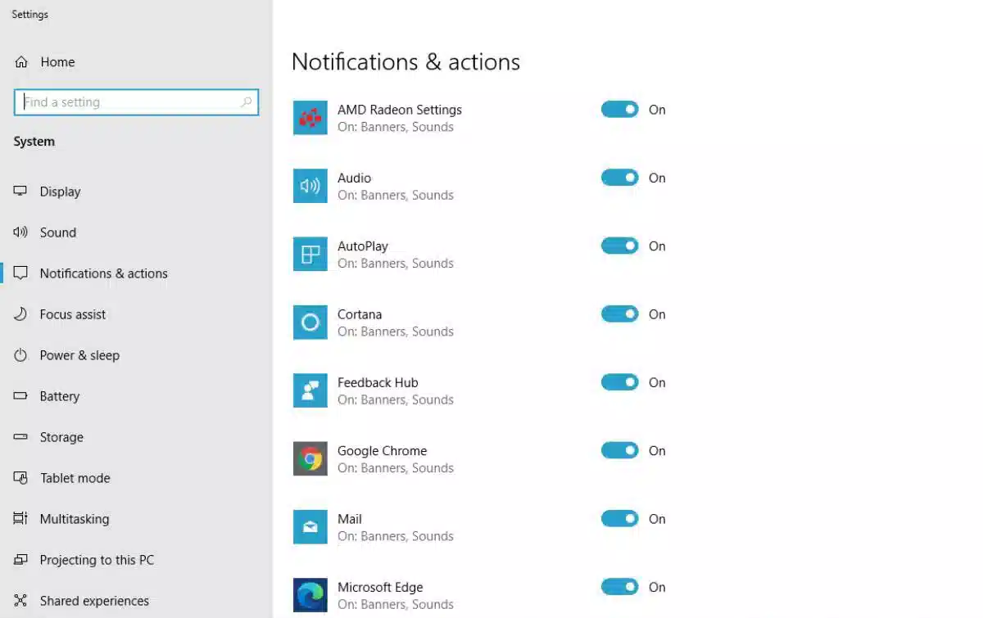
Task: Open Tablet mode settings
Action: pyautogui.click(x=75, y=478)
